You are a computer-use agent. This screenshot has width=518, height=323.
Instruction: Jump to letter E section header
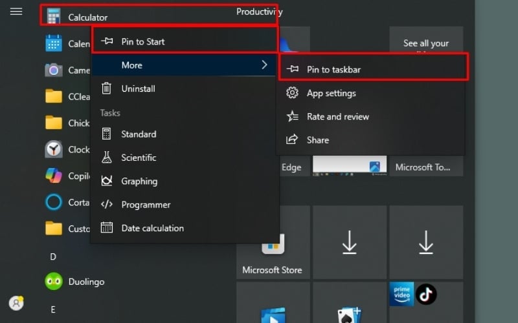click(53, 309)
